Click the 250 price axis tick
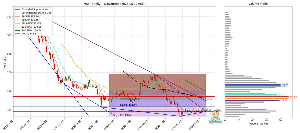Image resolution: width=300 pixels, height=133 pixels. [9, 54]
